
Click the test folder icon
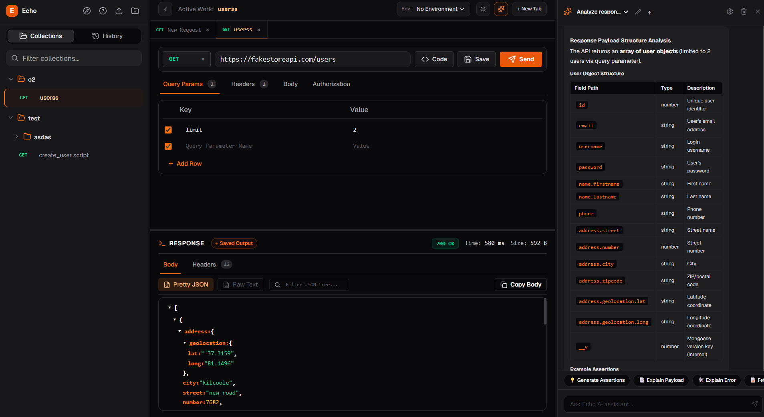click(21, 118)
